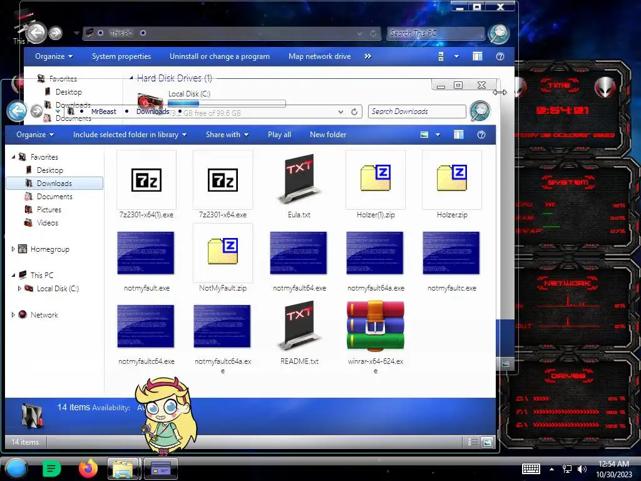Screen dimensions: 641x481
Task: Click the File Explorer taskbar button
Action: tap(124, 468)
